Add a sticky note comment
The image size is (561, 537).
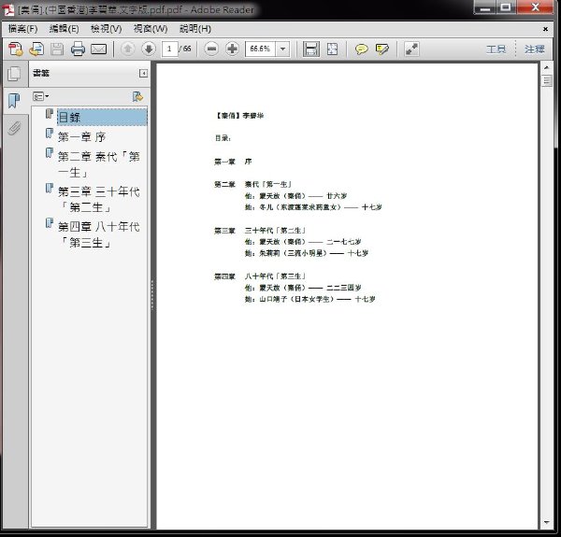click(x=361, y=49)
